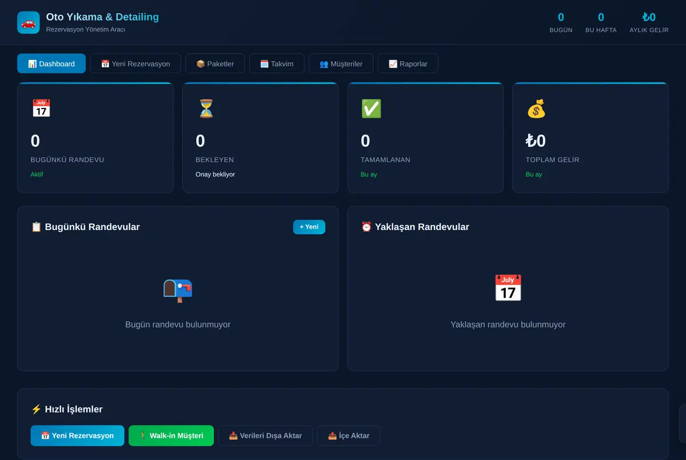Click the large calendar icon under Yaklaşan Randevular
The width and height of the screenshot is (686, 460).
[x=508, y=288]
